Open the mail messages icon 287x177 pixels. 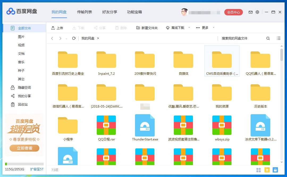coord(251,12)
